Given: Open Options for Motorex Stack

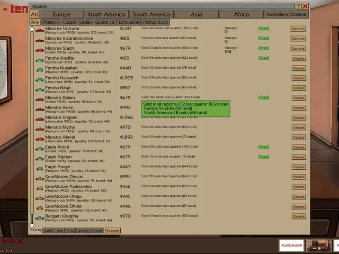Looking at the screenshot, I should (x=298, y=49).
